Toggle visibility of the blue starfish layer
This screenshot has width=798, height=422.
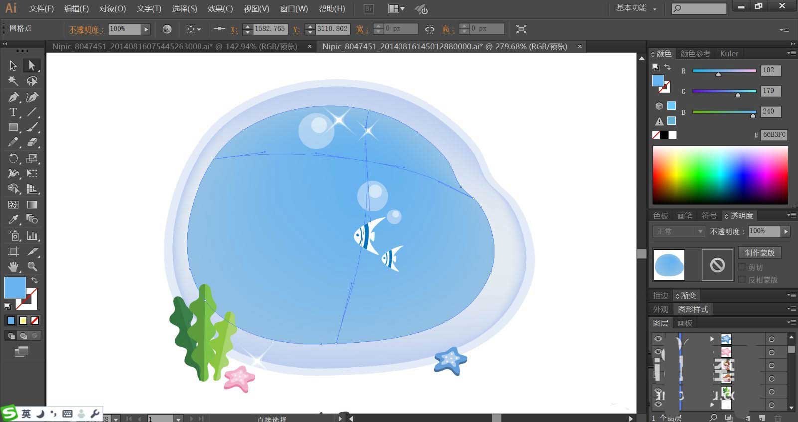click(x=658, y=339)
